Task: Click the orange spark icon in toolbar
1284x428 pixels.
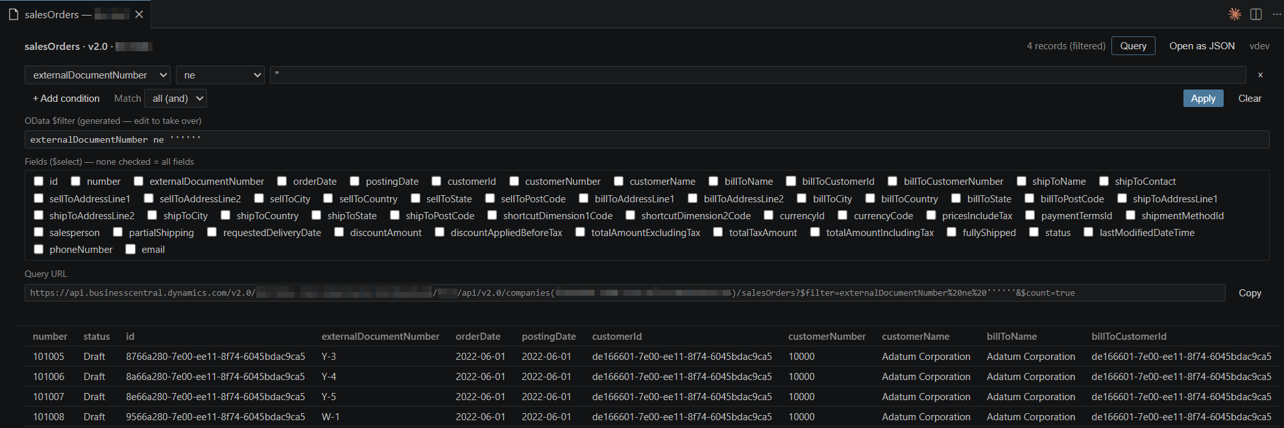Action: click(1235, 14)
